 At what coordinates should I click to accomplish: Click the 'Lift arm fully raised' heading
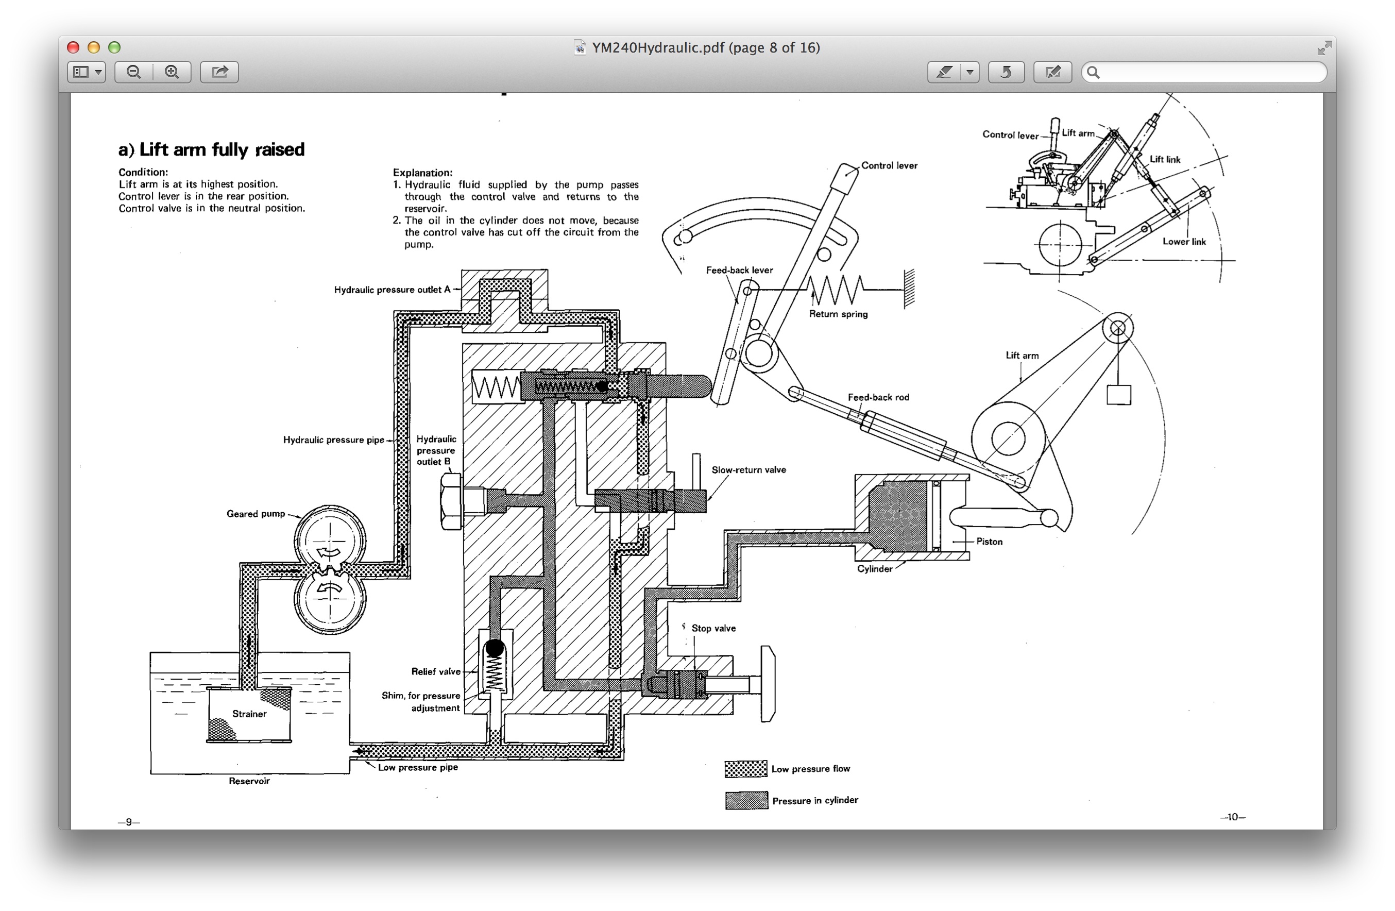coord(212,149)
